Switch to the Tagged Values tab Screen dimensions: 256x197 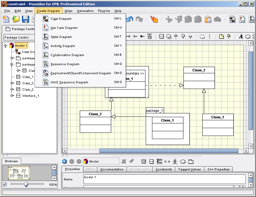[189, 169]
